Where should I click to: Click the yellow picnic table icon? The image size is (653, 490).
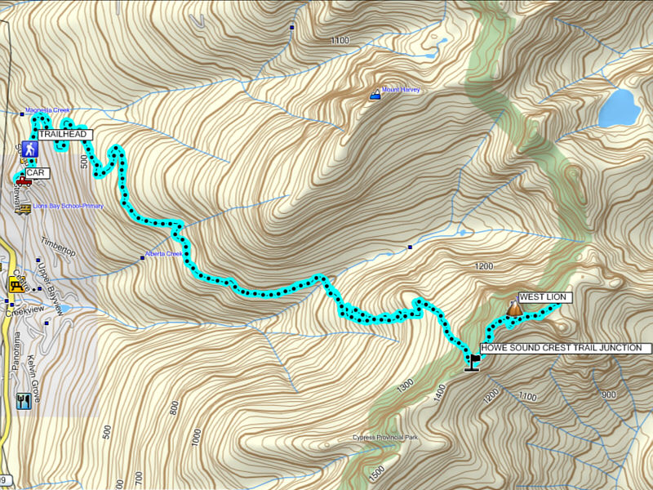[16, 285]
